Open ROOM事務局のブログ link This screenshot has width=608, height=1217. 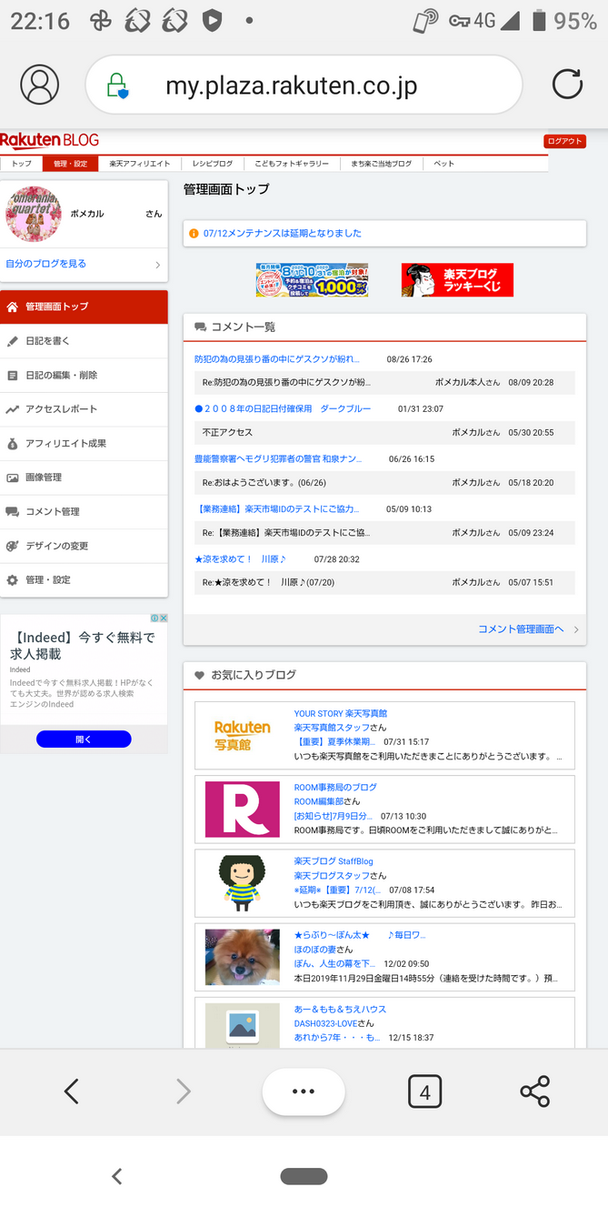coord(335,788)
